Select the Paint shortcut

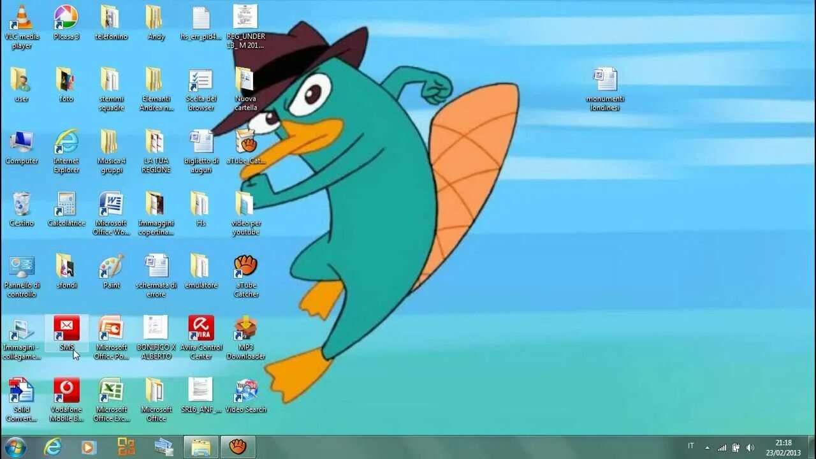pyautogui.click(x=111, y=271)
